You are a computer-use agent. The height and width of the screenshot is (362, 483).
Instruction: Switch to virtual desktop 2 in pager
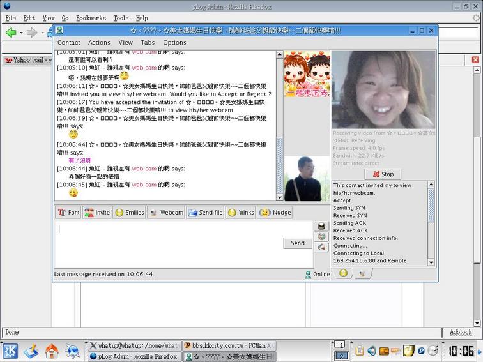pos(342,356)
